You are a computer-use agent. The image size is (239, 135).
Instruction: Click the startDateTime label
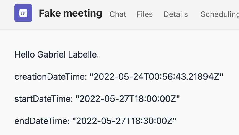point(44,99)
